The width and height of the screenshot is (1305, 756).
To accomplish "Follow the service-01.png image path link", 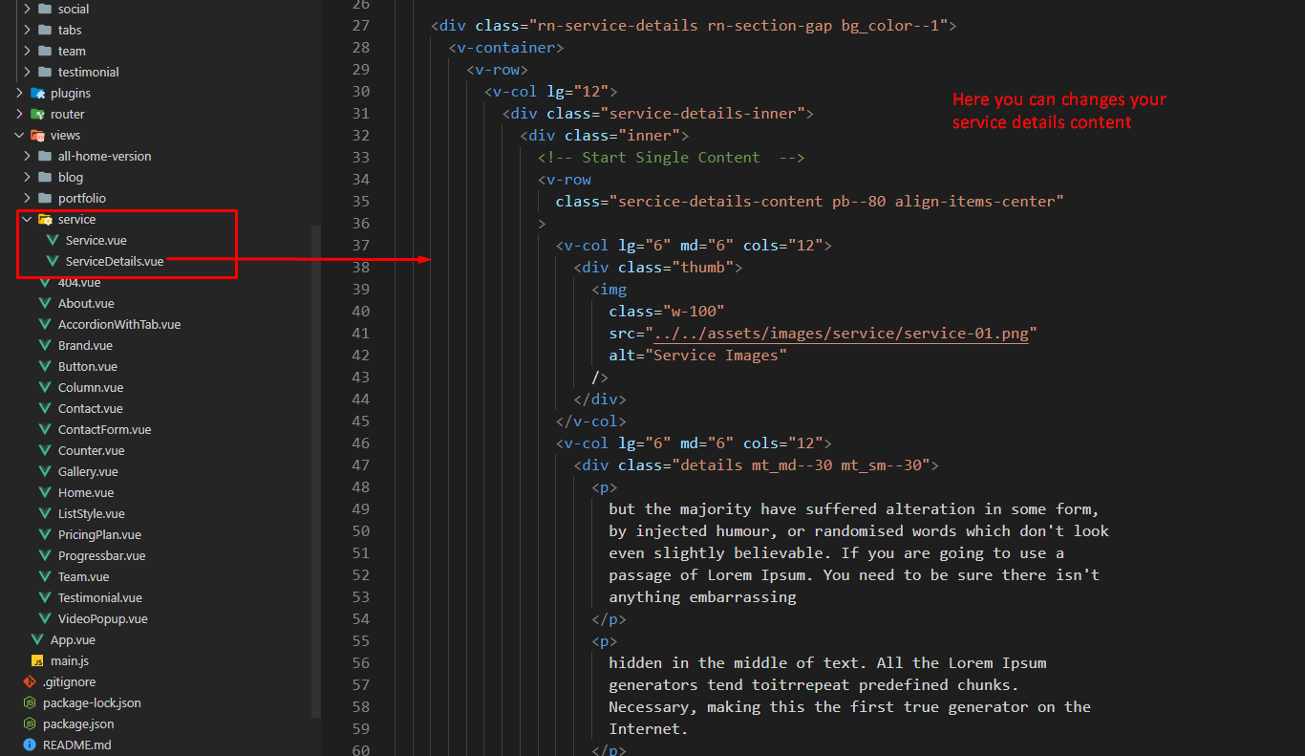I will (x=841, y=334).
